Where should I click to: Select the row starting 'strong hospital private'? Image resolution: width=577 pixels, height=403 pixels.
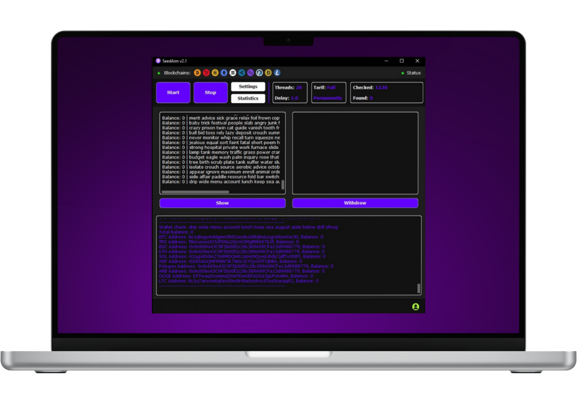click(x=221, y=147)
